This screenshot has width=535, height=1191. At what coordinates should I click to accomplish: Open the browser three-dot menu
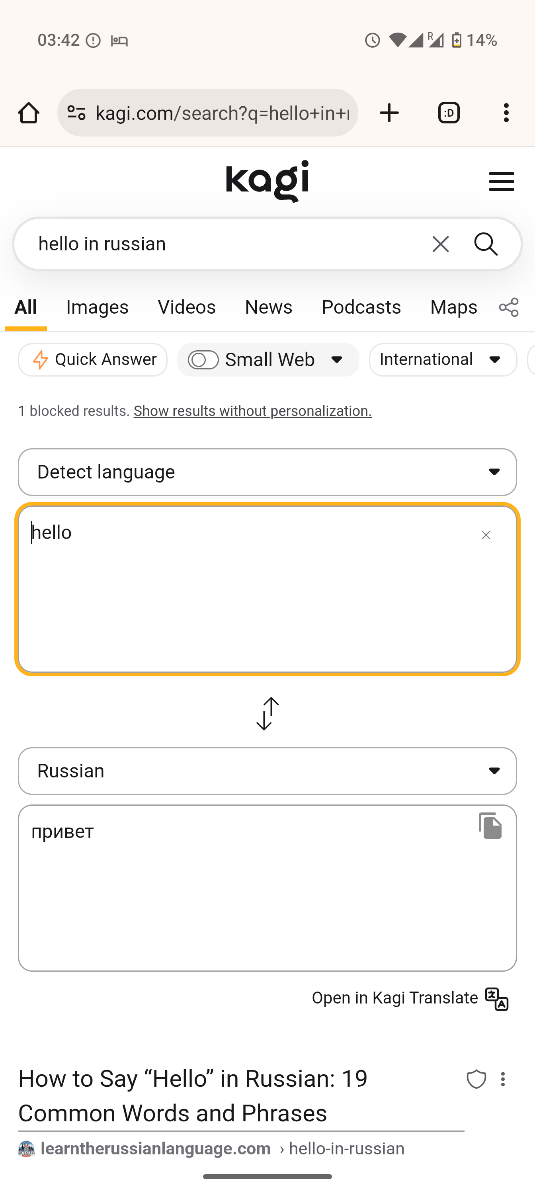506,113
